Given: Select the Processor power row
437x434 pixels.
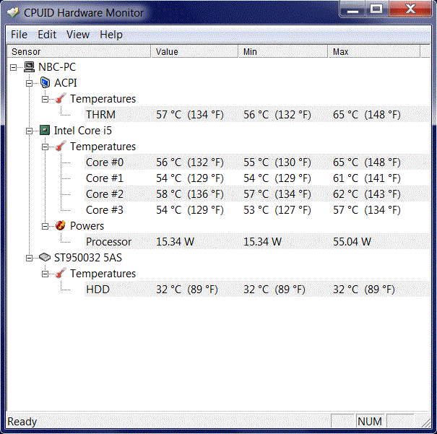Looking at the screenshot, I should click(256, 241).
